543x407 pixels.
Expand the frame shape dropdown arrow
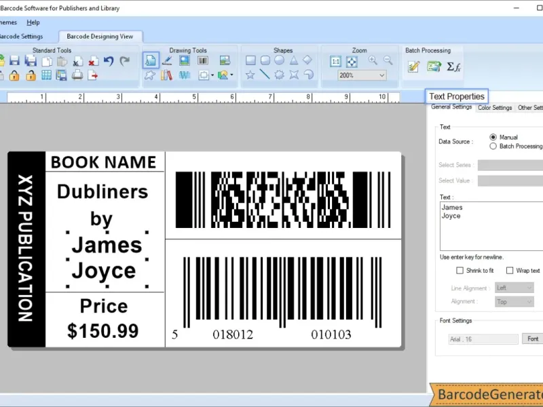212,75
